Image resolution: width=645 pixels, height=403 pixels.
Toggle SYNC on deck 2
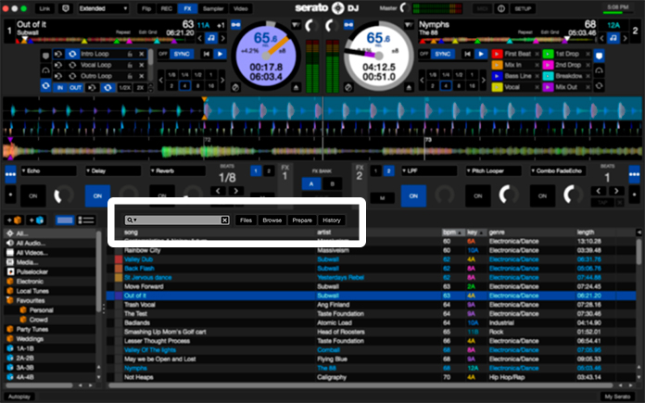pos(442,54)
